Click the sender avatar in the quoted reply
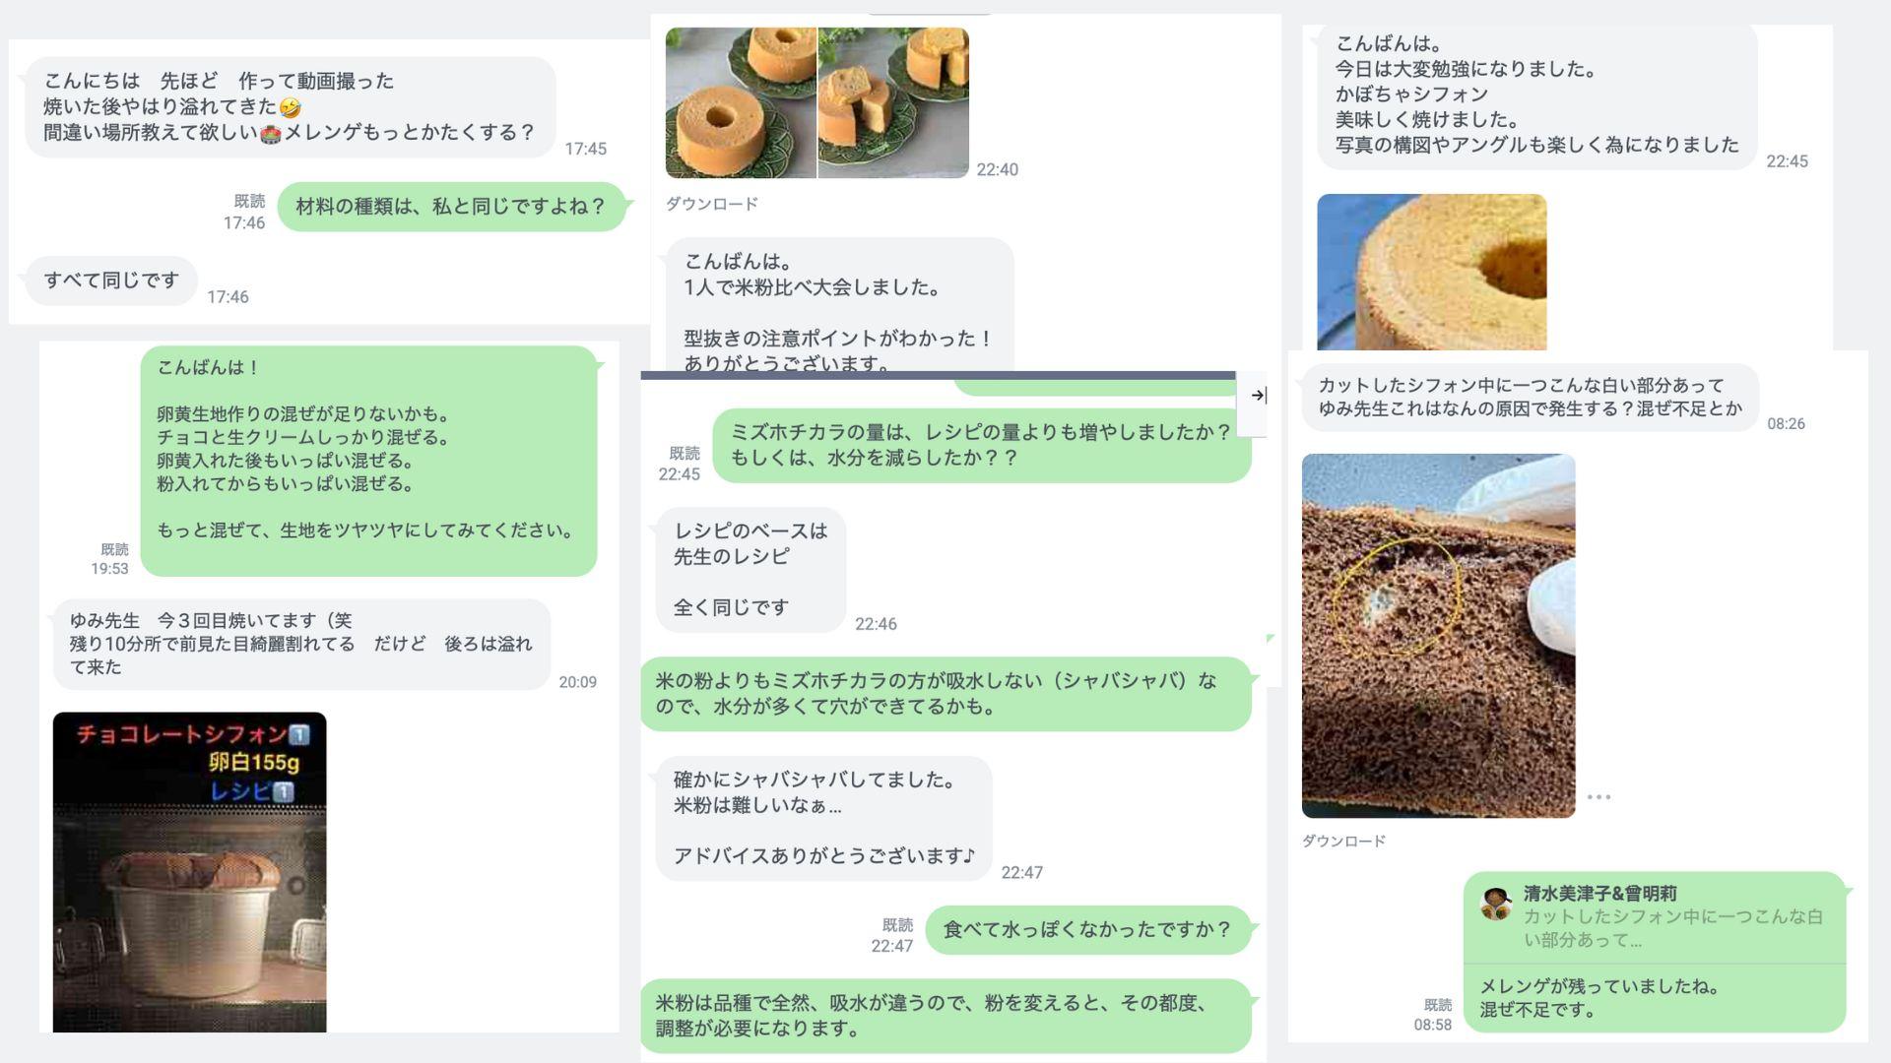This screenshot has width=1891, height=1063. pyautogui.click(x=1495, y=904)
